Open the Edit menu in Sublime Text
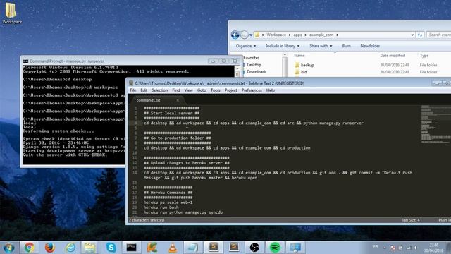The height and width of the screenshot is (254, 451). 144,90
